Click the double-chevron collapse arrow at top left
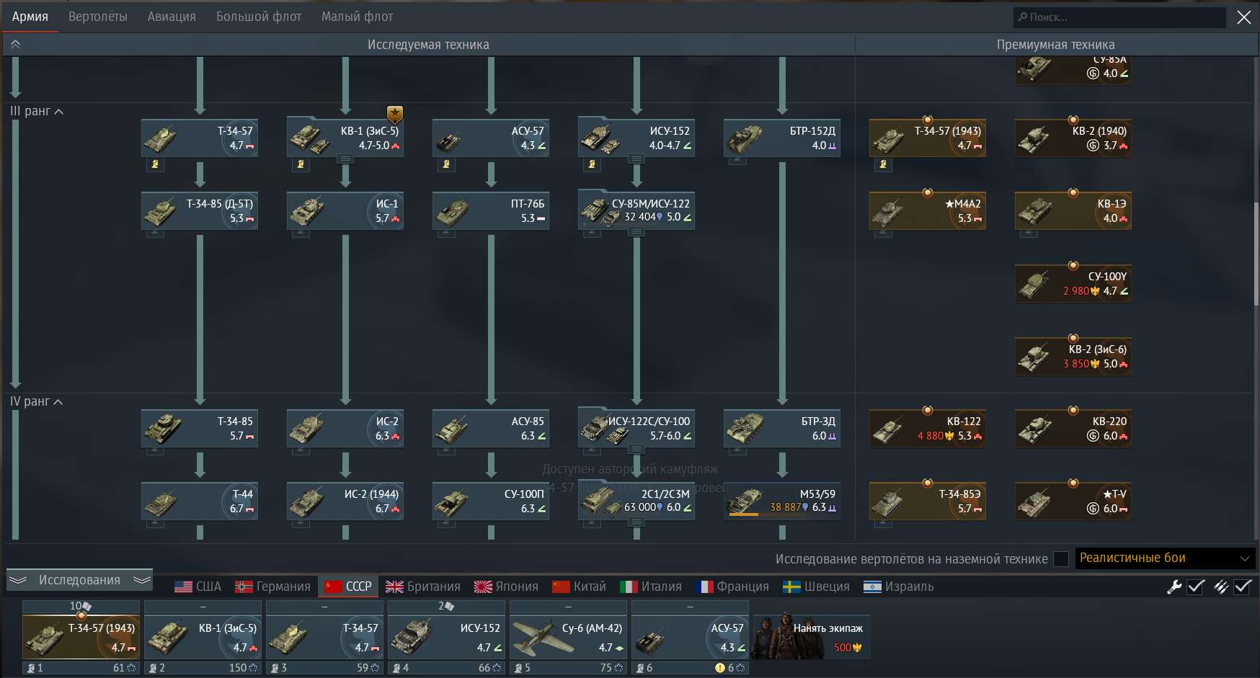 [15, 44]
